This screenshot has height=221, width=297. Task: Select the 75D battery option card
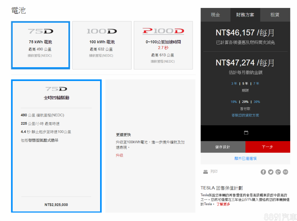[41, 45]
